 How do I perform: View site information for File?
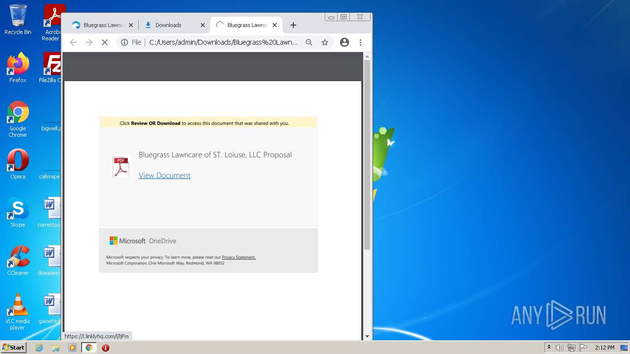coord(131,42)
